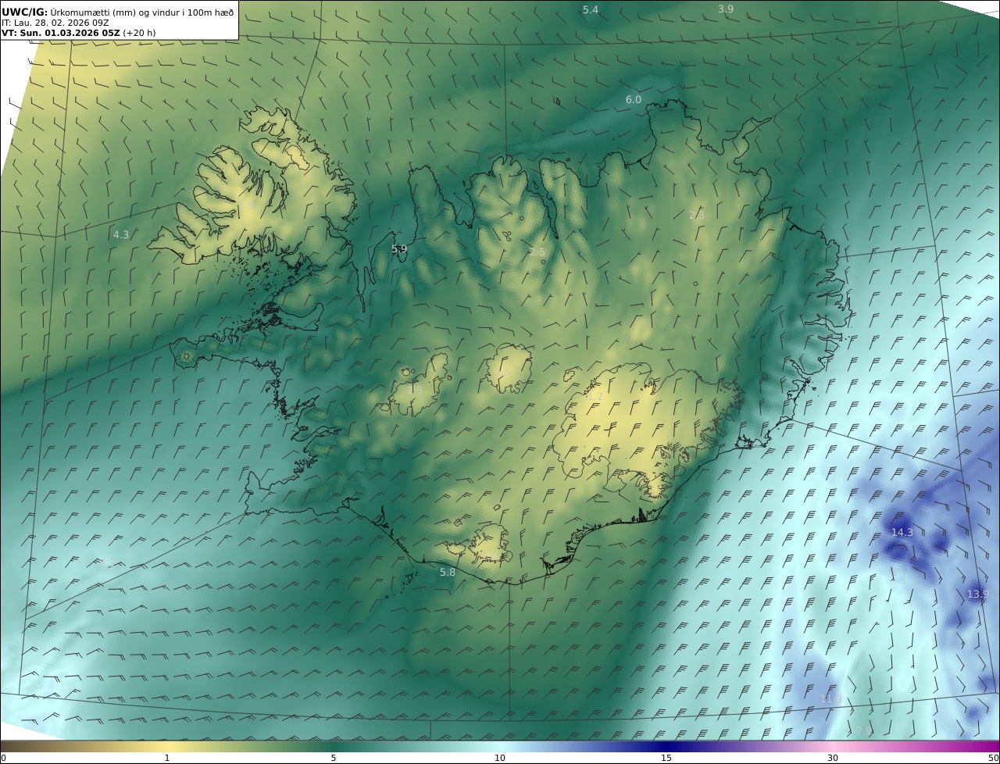Click the map title 'Úrkomumætti (mm) og vindur í 100m hæð'
The width and height of the screenshot is (1000, 764).
tap(141, 11)
